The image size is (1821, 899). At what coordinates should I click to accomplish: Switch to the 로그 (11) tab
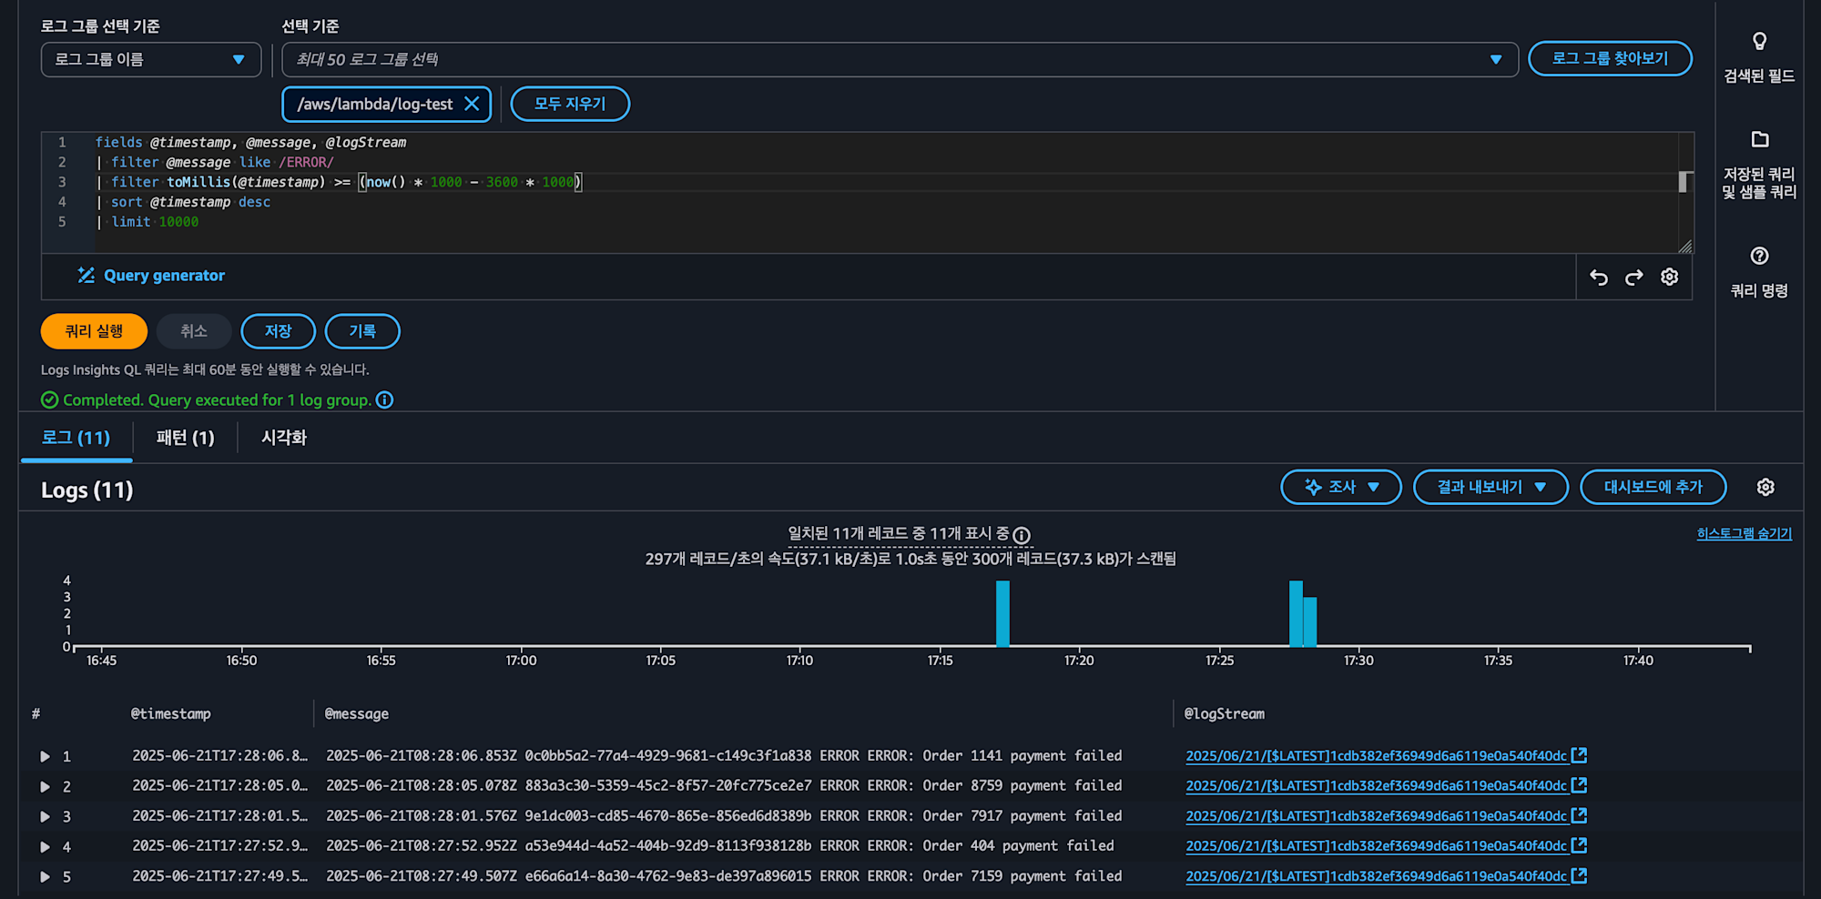coord(76,438)
